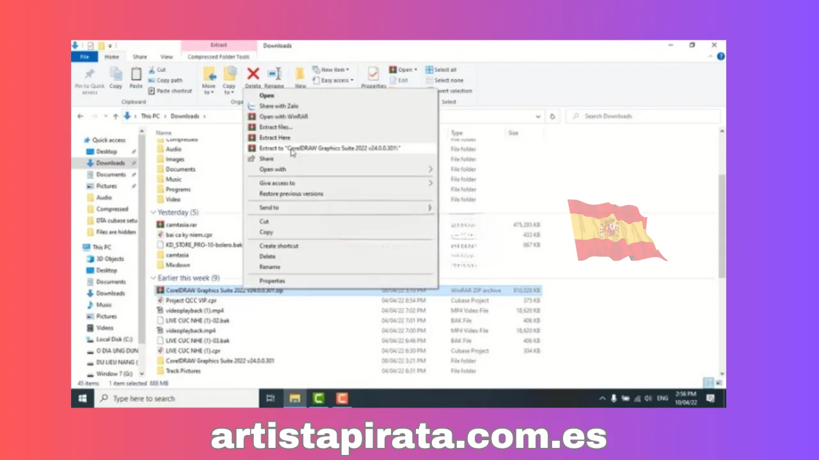The width and height of the screenshot is (819, 460).
Task: Open the notification center icon
Action: (710, 398)
